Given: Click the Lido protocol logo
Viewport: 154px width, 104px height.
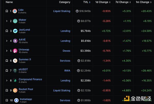Looking at the screenshot, I should pos(15,11).
